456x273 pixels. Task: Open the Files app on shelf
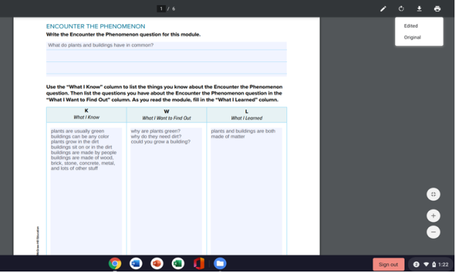(x=220, y=264)
